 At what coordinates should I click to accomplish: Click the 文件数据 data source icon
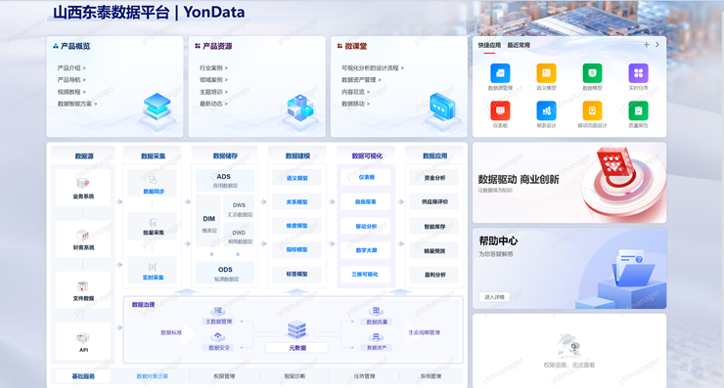(x=82, y=286)
